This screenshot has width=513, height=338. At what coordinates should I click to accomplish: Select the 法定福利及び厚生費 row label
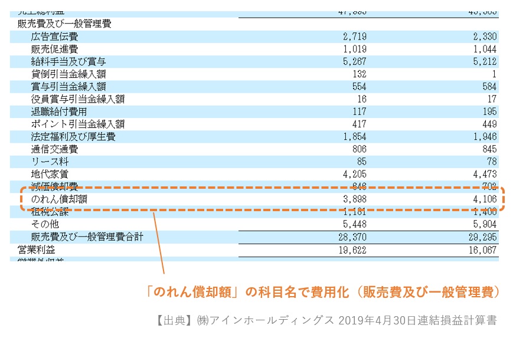click(73, 137)
